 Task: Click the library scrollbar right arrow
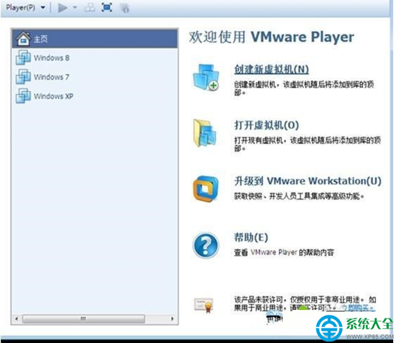[x=172, y=318]
